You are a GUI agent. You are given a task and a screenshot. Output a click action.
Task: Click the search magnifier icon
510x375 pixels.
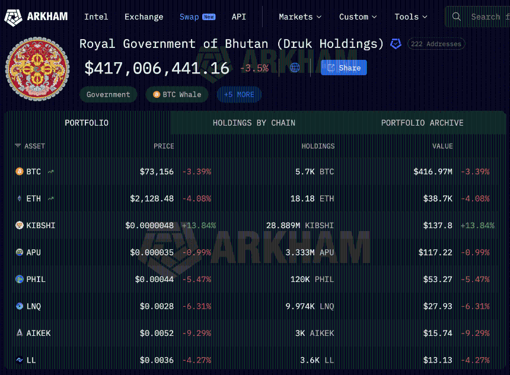pyautogui.click(x=456, y=17)
